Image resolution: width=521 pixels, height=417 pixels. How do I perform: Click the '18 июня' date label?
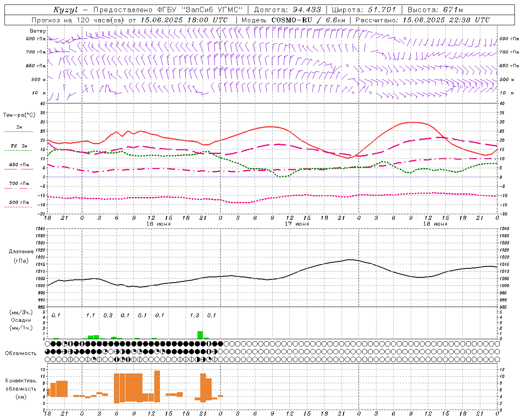[x=435, y=224]
